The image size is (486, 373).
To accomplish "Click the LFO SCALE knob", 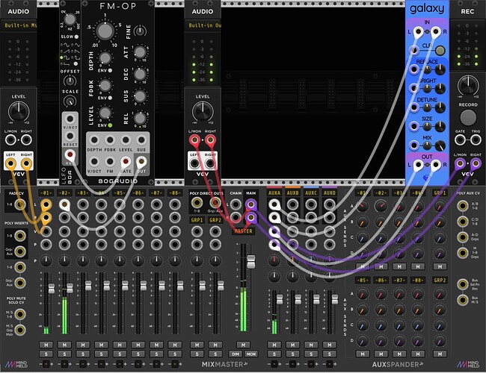I will point(70,101).
